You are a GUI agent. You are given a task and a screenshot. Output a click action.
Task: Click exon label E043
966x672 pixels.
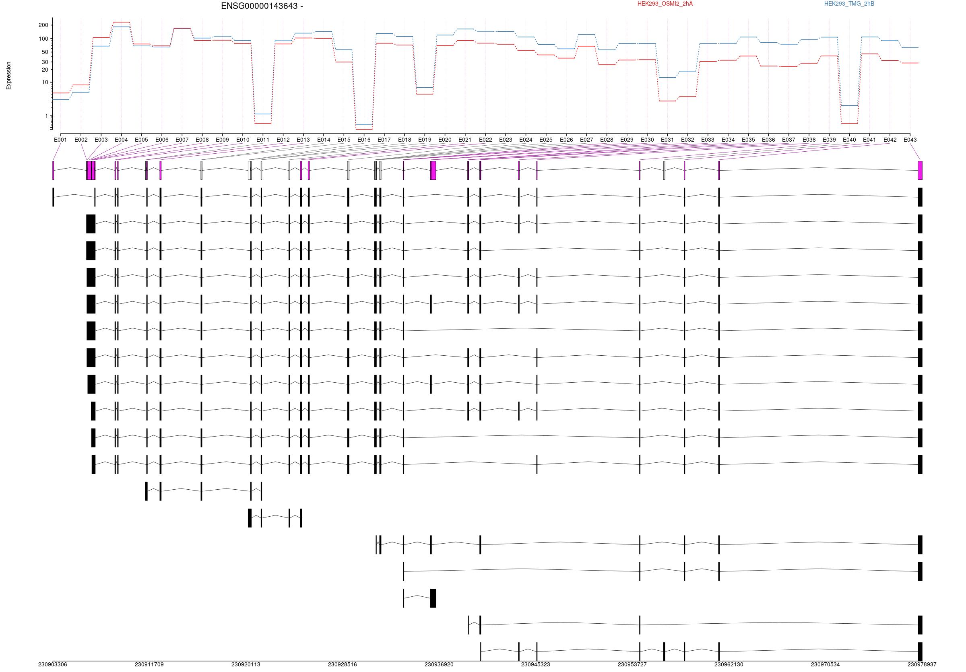pyautogui.click(x=910, y=140)
